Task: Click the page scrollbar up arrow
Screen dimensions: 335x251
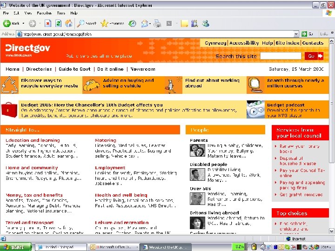Action: [331, 41]
